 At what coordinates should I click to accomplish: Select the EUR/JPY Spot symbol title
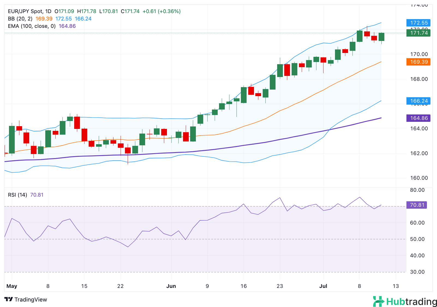click(x=25, y=11)
